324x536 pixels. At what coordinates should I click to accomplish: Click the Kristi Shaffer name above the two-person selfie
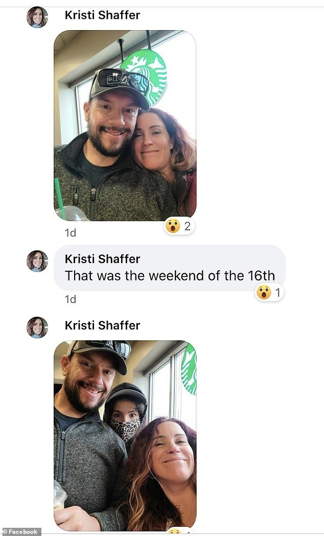103,15
